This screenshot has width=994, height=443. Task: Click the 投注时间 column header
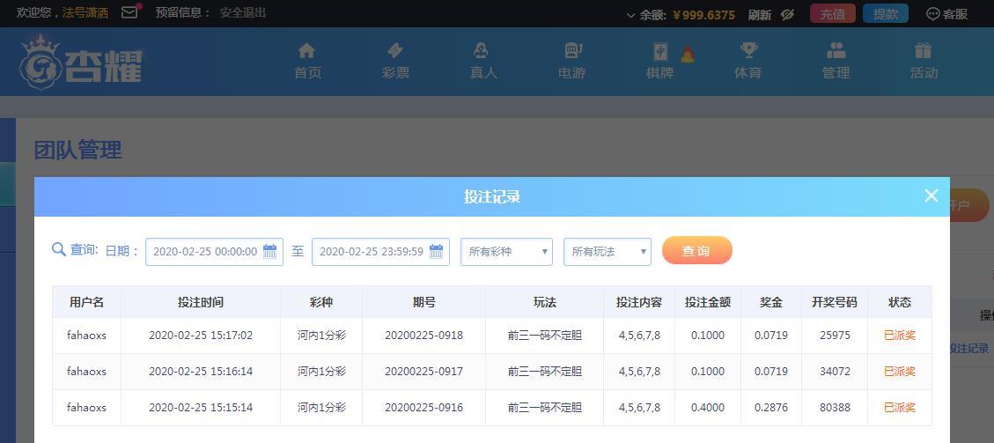point(201,302)
